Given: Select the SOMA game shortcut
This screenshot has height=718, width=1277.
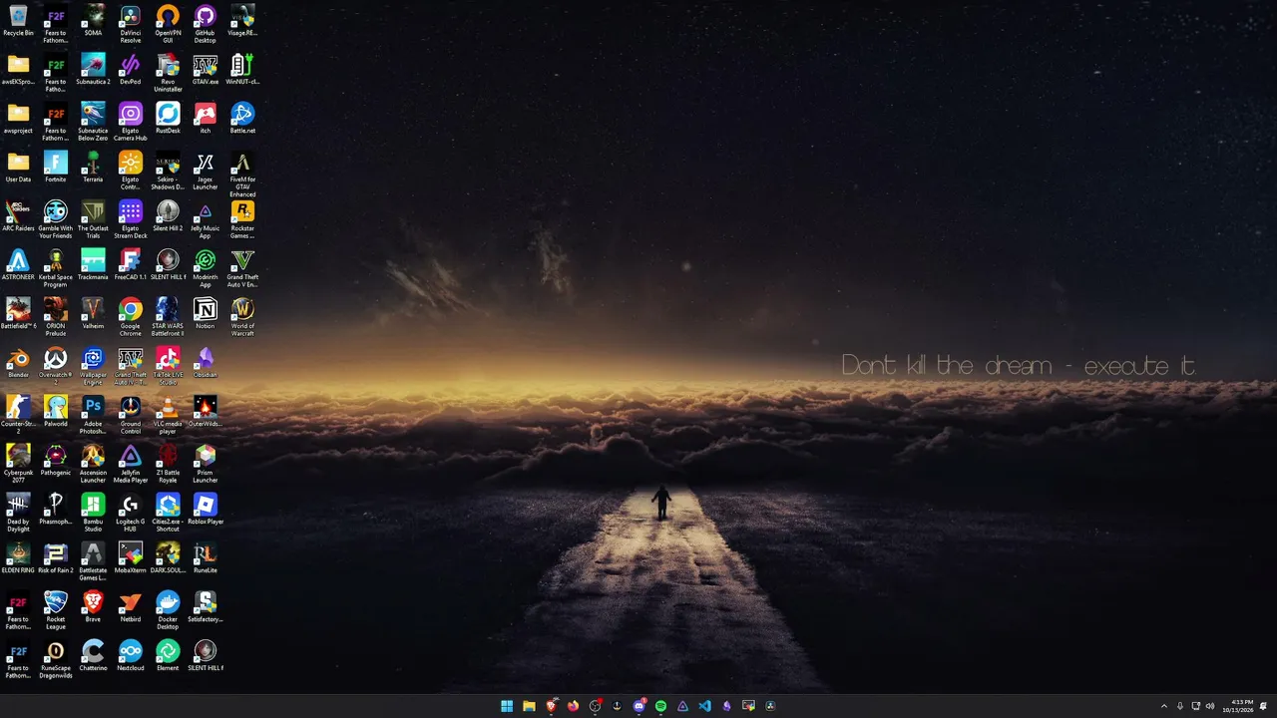Looking at the screenshot, I should [x=93, y=21].
